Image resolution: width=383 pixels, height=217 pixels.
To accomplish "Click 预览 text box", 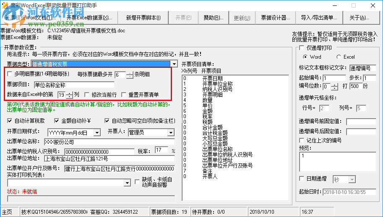I will (338, 162).
